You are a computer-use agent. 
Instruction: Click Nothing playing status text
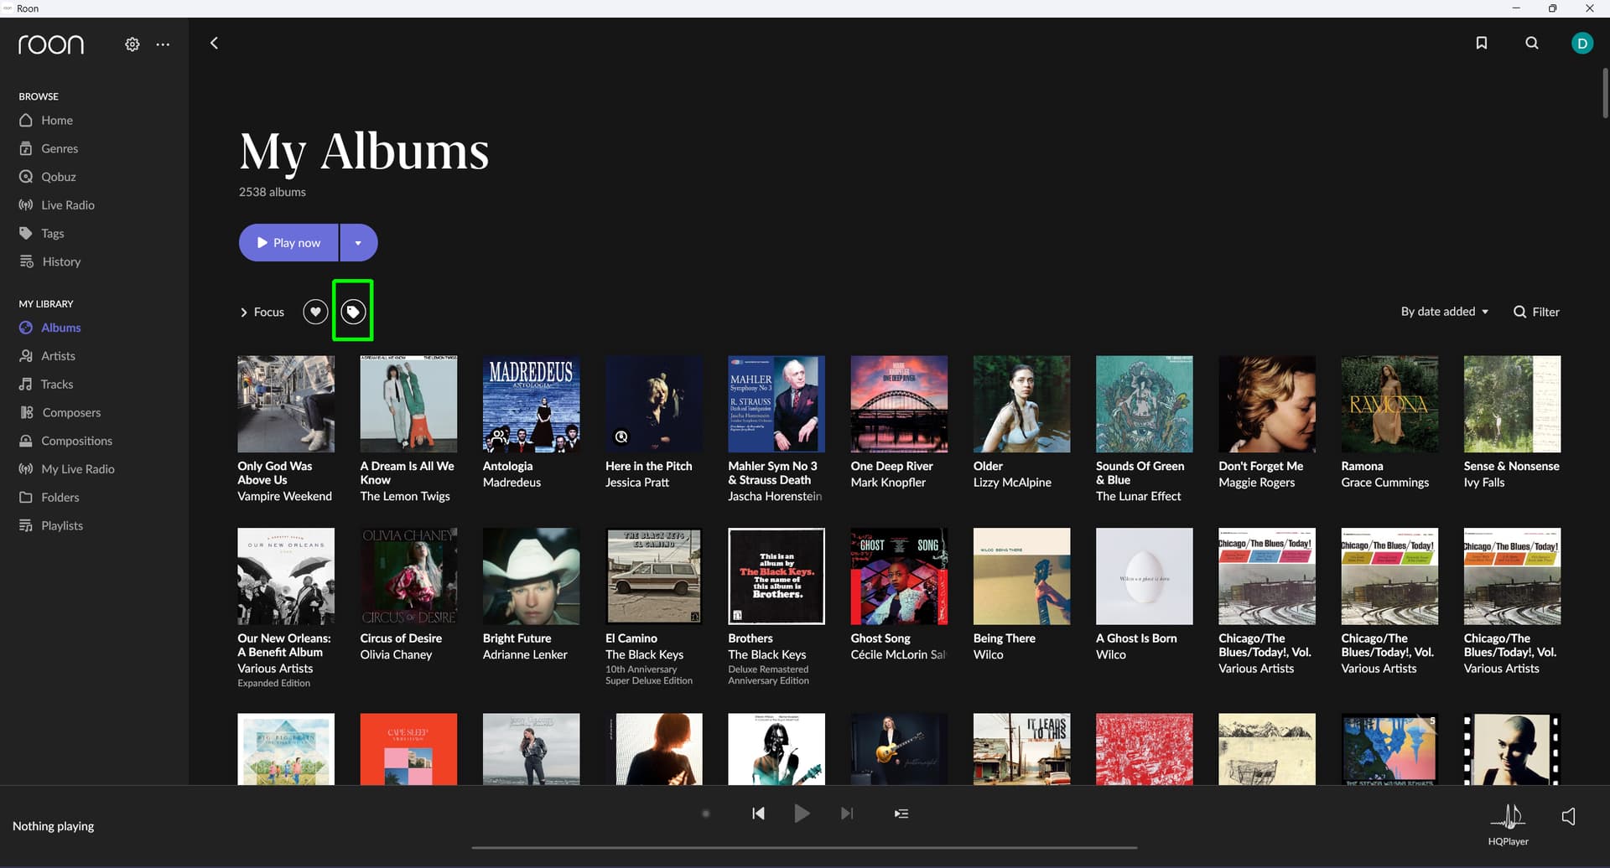pos(54,826)
